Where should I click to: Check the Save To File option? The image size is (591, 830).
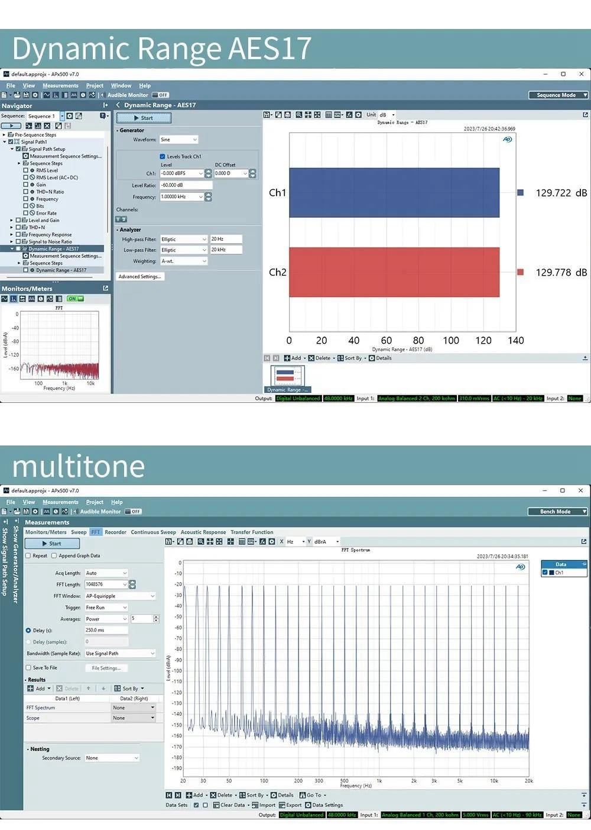point(28,668)
